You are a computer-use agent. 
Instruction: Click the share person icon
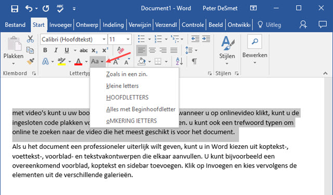303,24
